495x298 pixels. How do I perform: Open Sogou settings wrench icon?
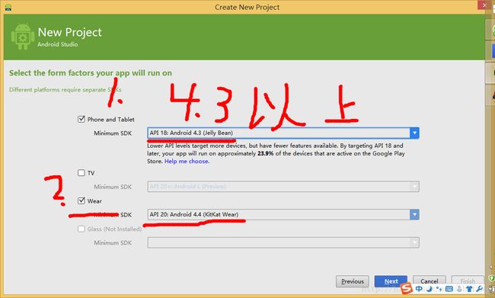tap(479, 289)
